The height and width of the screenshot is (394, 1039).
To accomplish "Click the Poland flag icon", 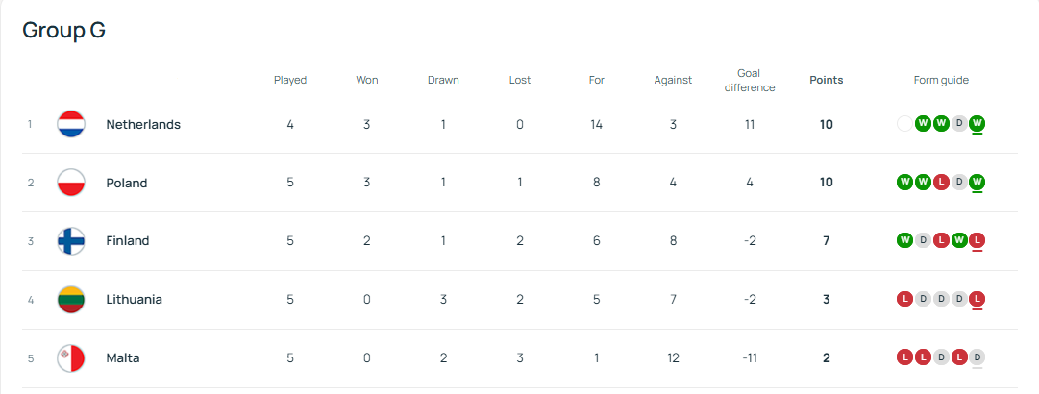I will [x=71, y=183].
